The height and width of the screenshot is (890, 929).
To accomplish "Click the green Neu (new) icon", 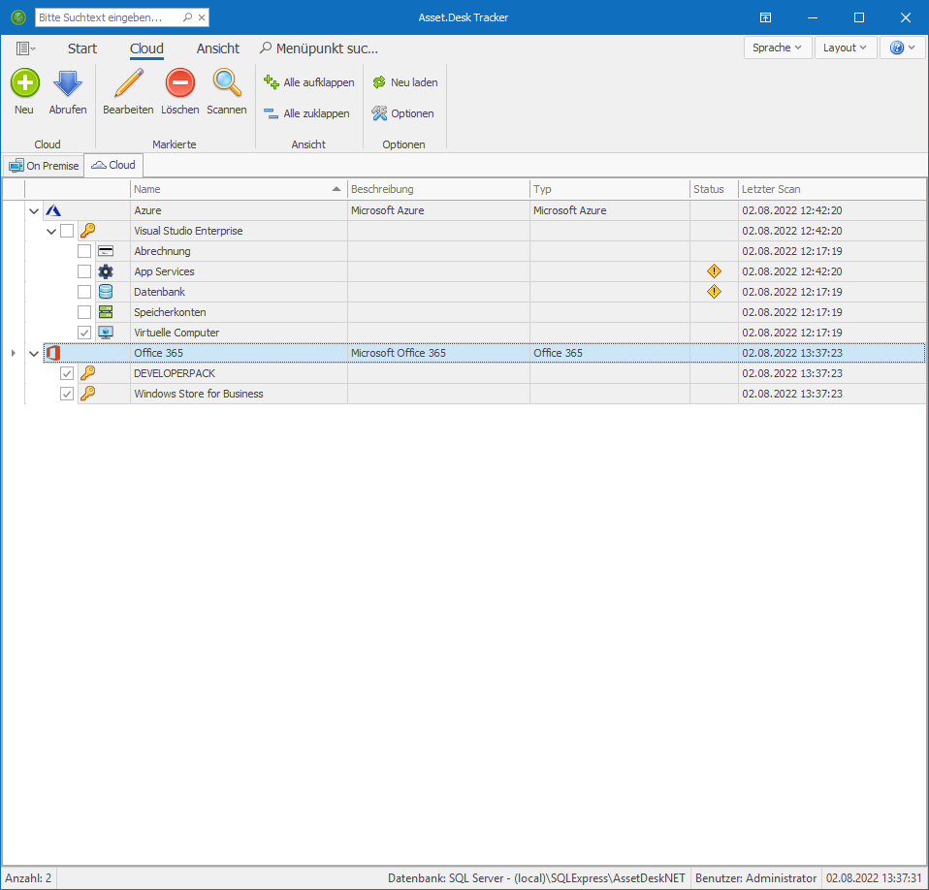I will click(24, 84).
